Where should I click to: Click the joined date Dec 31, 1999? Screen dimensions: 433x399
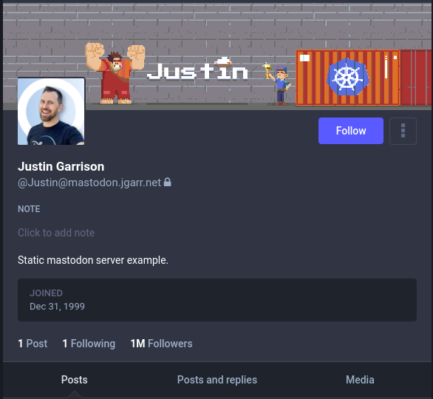[x=57, y=306]
